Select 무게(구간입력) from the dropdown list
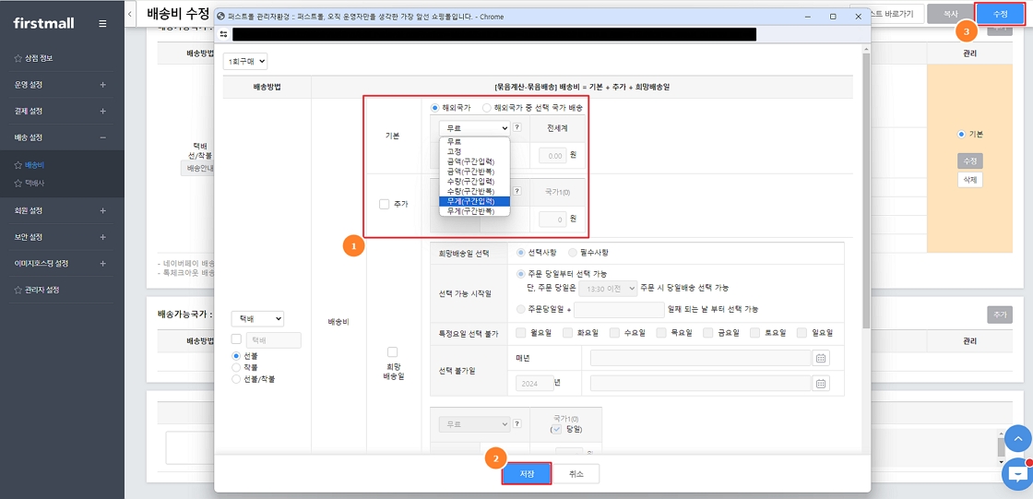 coord(471,201)
